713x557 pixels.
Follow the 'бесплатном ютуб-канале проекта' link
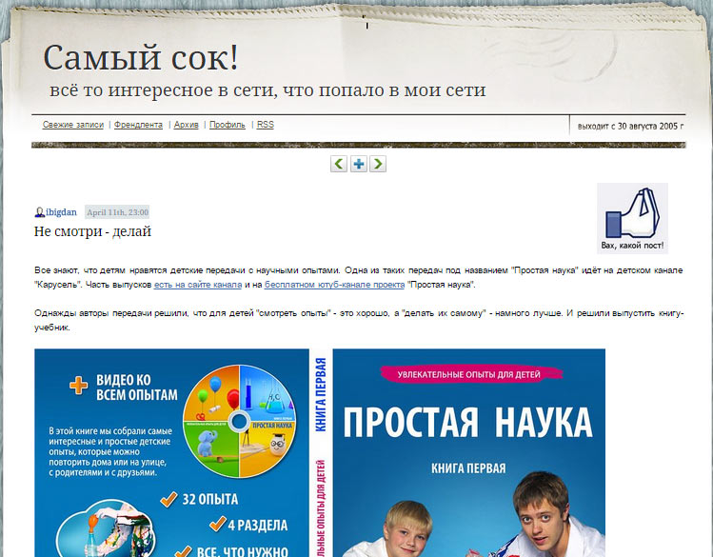point(334,285)
